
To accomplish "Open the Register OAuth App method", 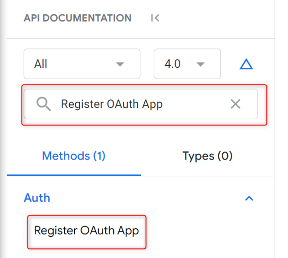I will pyautogui.click(x=86, y=231).
